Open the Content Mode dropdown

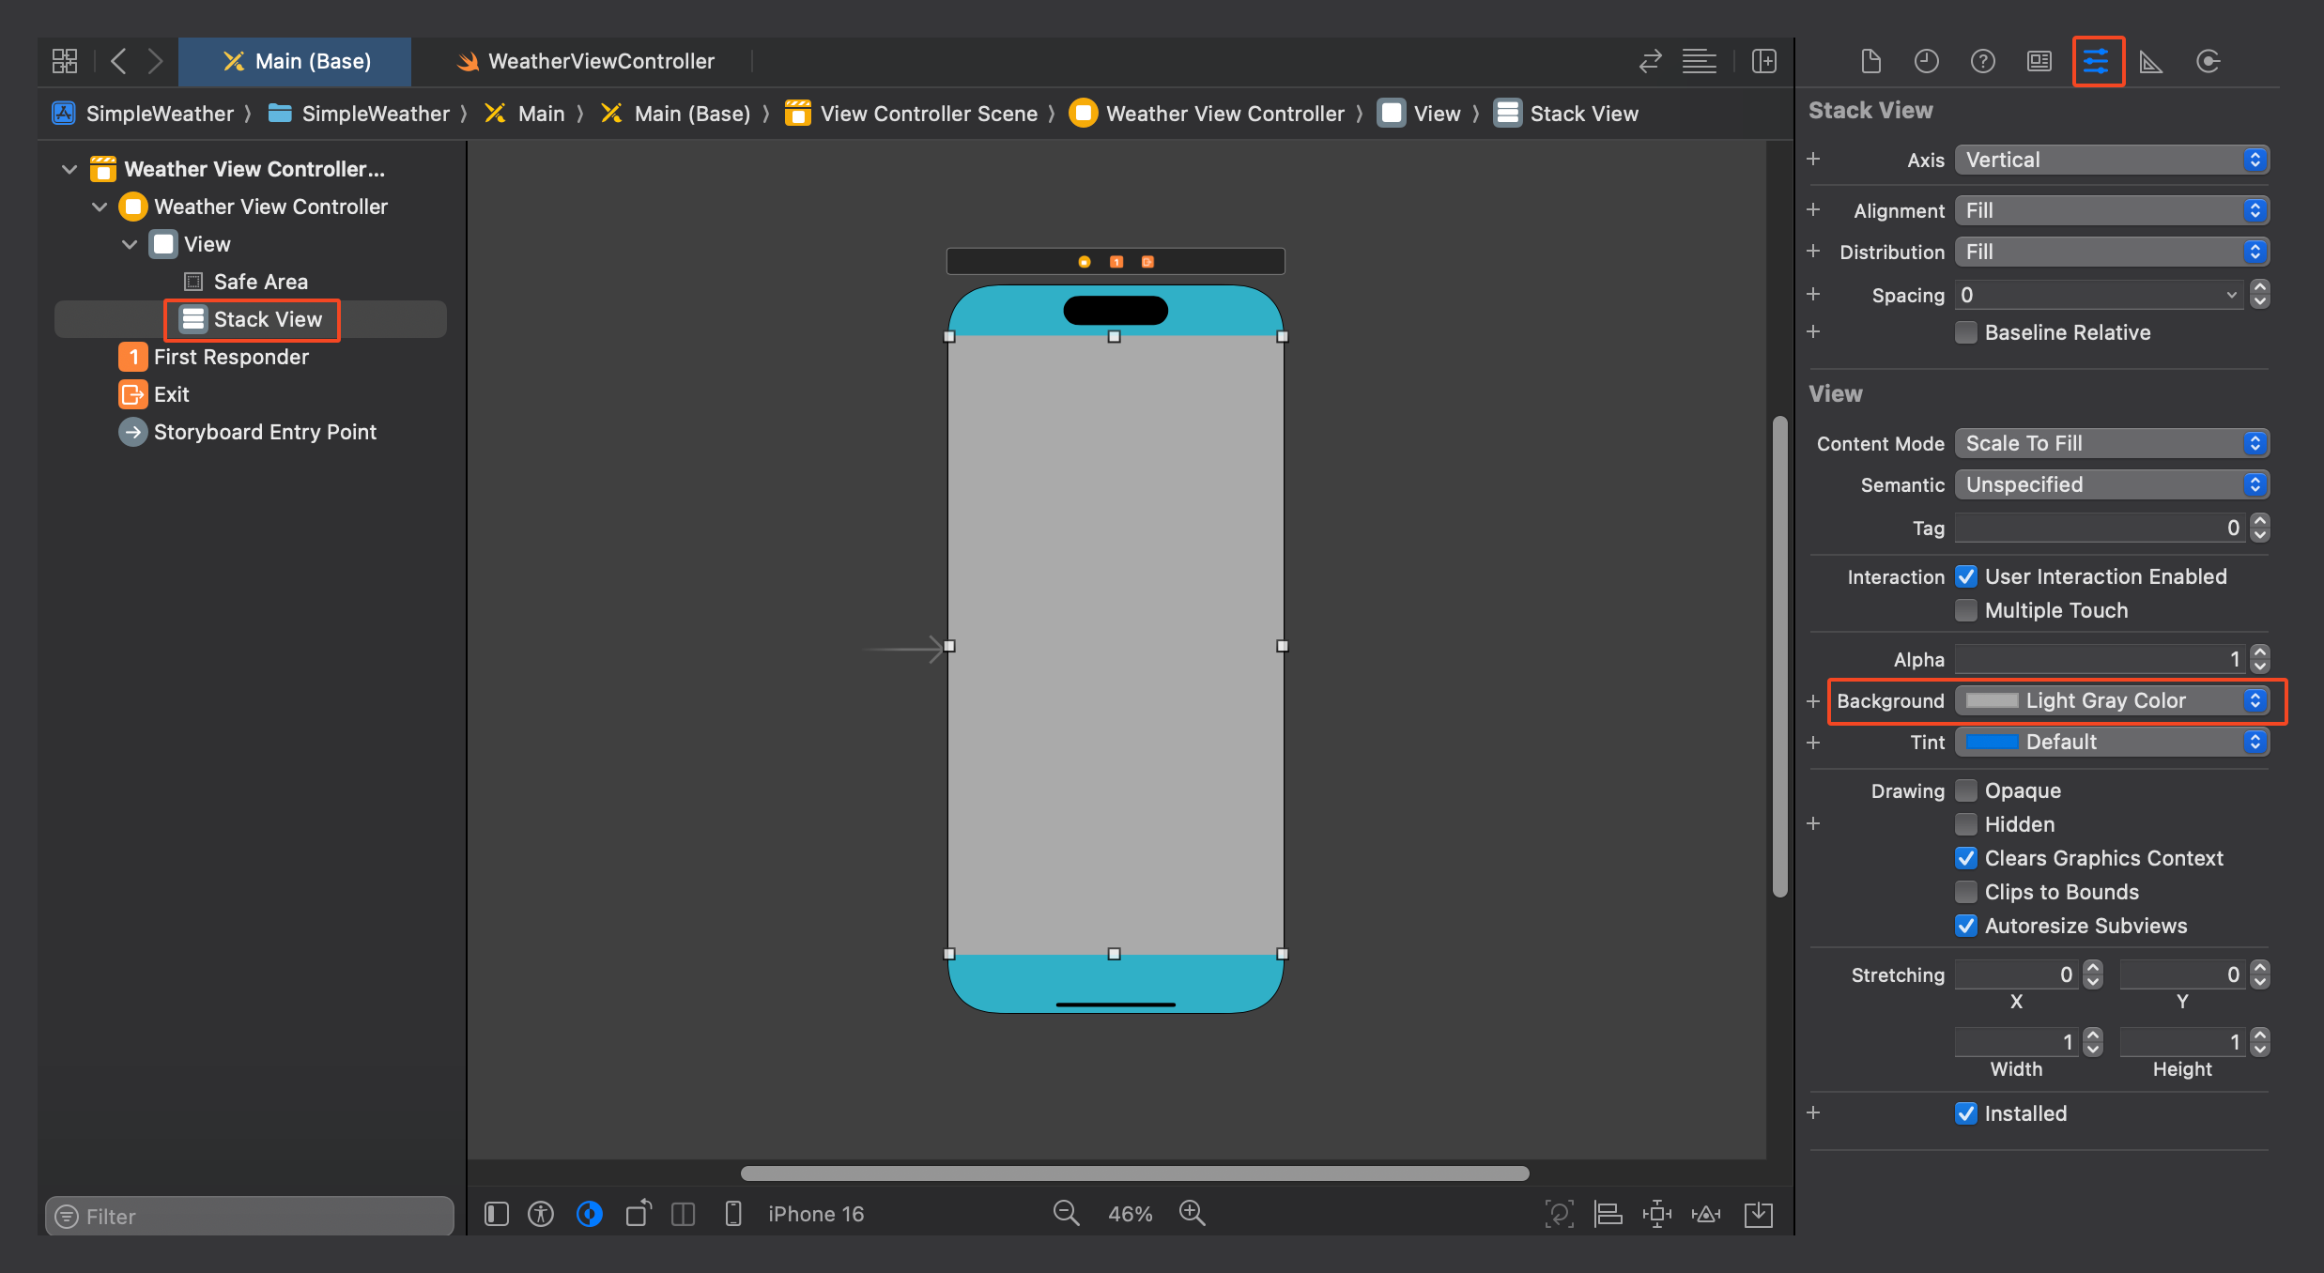(x=2111, y=443)
